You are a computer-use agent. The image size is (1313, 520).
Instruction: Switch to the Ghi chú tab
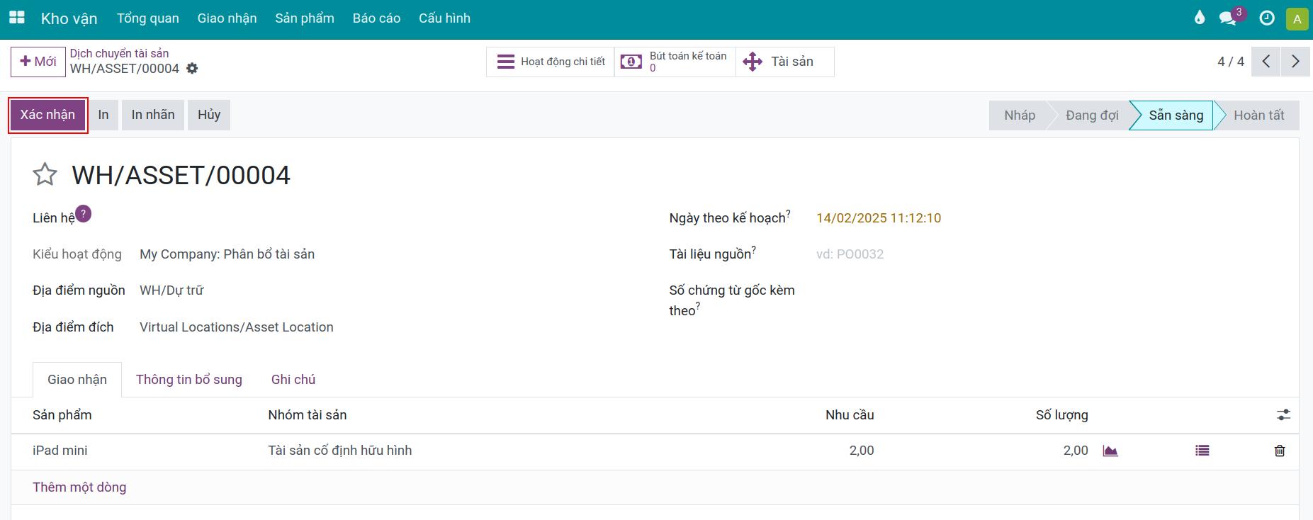293,380
